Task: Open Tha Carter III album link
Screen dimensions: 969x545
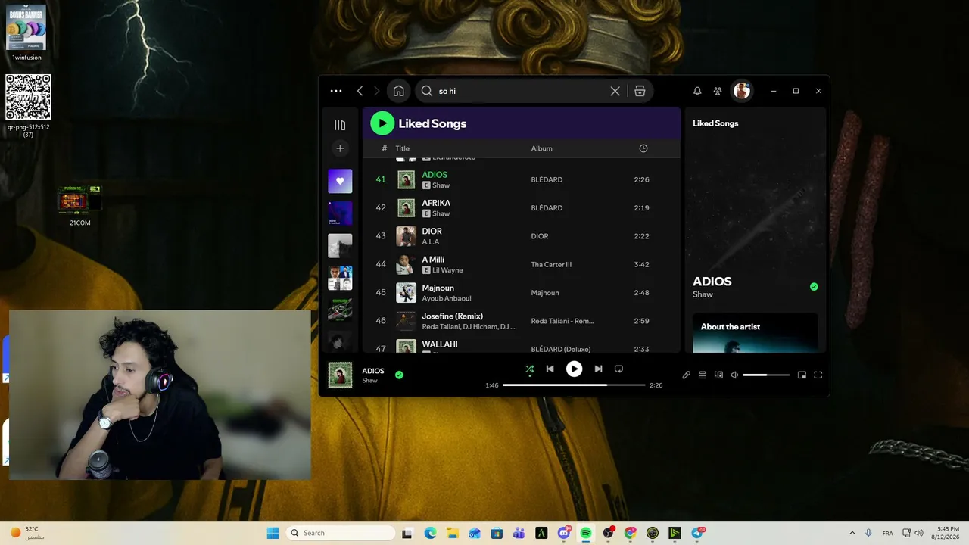Action: click(x=551, y=265)
